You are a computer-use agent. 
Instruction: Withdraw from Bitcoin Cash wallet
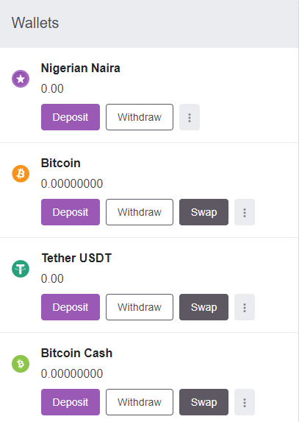coord(140,402)
